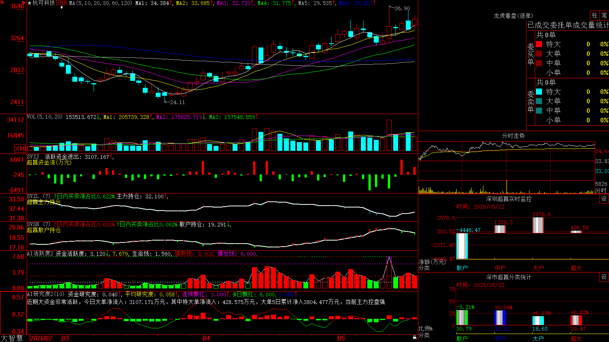Click the 03 month marker on the time axis

[x=65, y=338]
